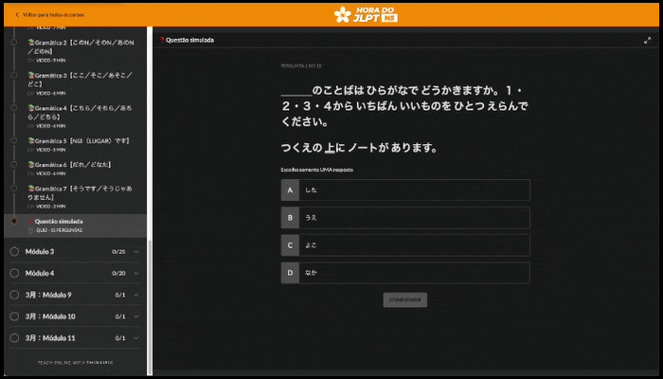663x379 pixels.
Task: Click the sidebar vertical scrollbar
Action: pyautogui.click(x=150, y=307)
